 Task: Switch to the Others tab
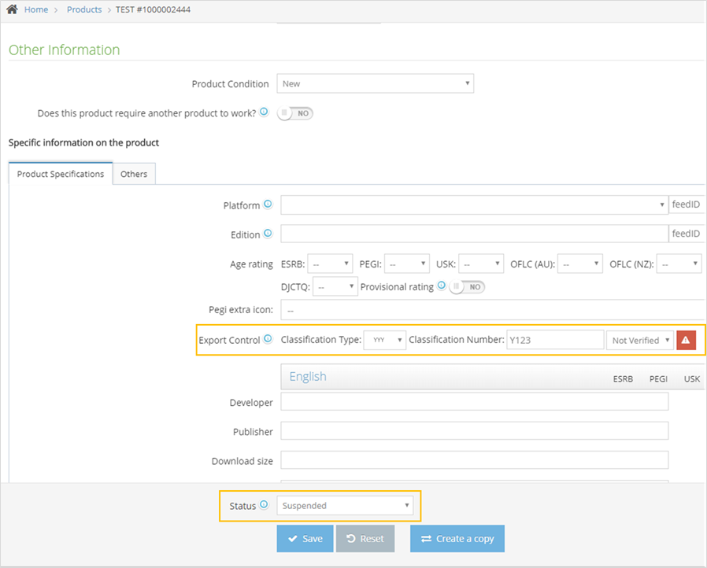(134, 174)
